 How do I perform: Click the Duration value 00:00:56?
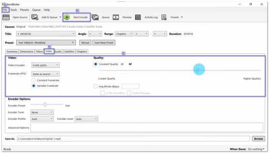click(x=188, y=34)
